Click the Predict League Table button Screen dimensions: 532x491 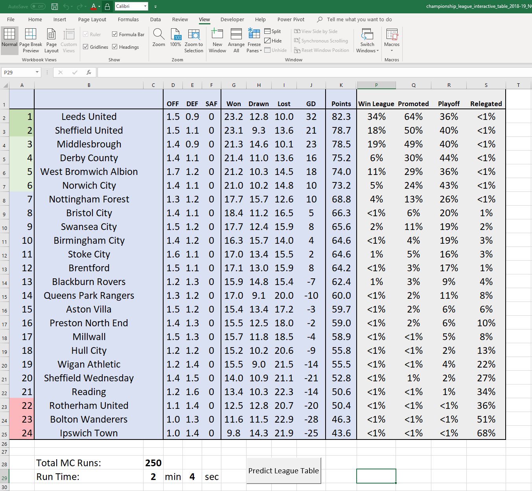pos(283,471)
